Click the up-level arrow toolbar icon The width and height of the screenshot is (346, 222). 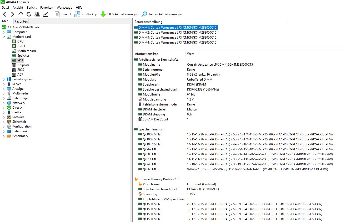pyautogui.click(x=21, y=14)
